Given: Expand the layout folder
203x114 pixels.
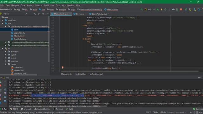Looking at the screenshot, I should click(6, 55).
